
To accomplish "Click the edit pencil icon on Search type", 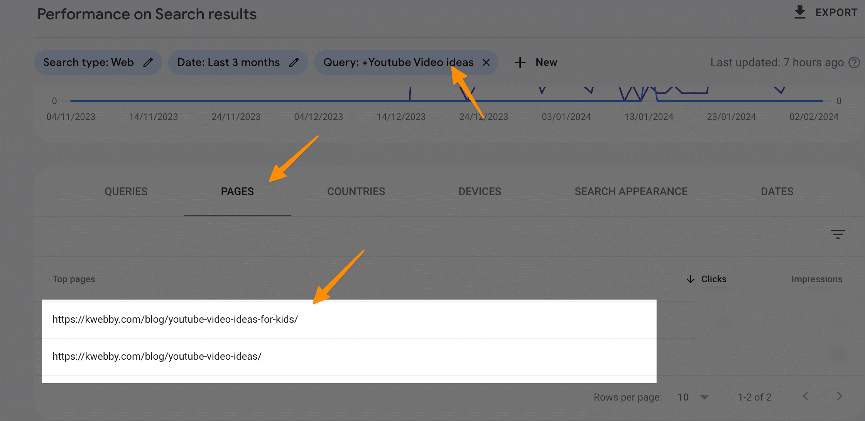I will (x=149, y=62).
